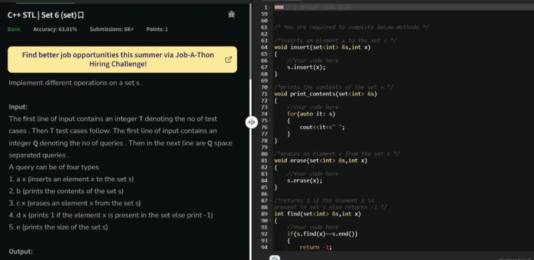Image resolution: width=534 pixels, height=260 pixels.
Task: Click query type 2 'b' description
Action: tap(66, 191)
